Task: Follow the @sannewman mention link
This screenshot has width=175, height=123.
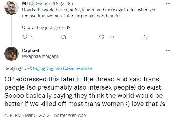Action: [78, 68]
